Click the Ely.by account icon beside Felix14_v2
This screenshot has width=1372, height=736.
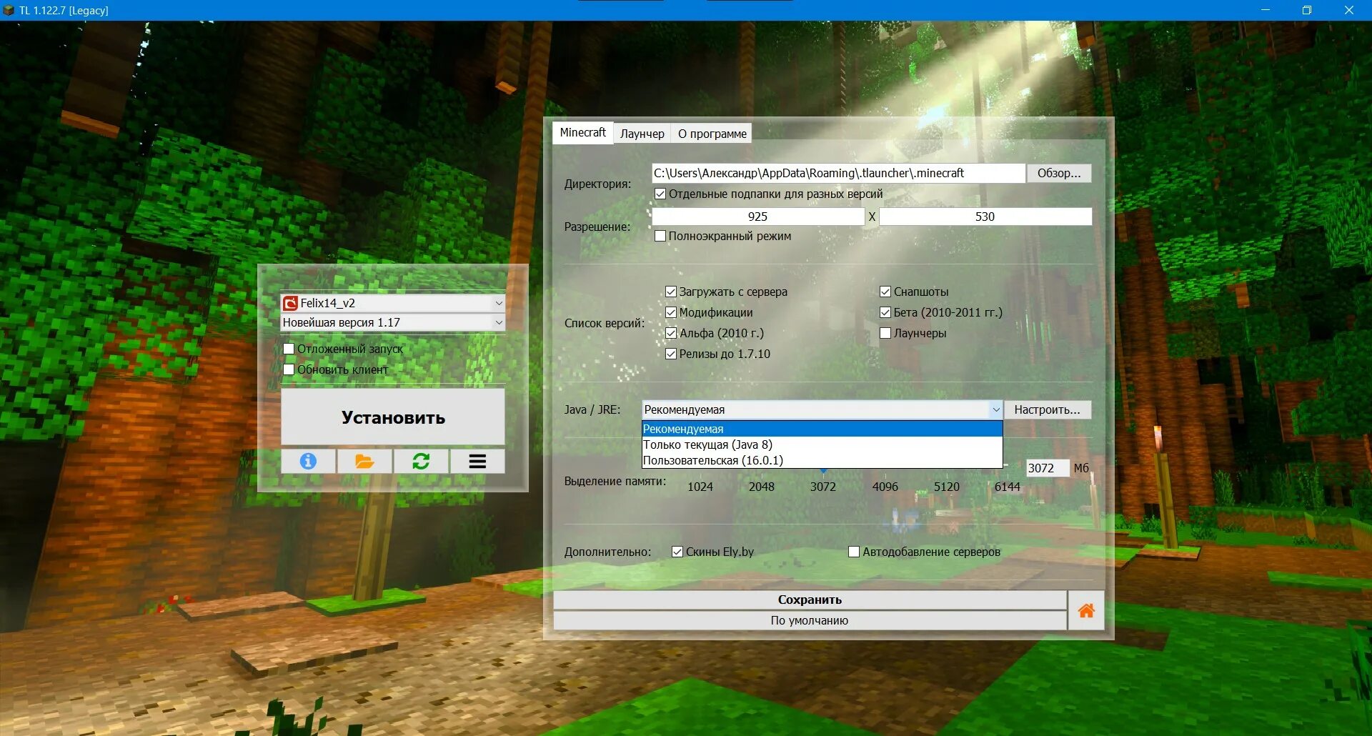coord(290,303)
